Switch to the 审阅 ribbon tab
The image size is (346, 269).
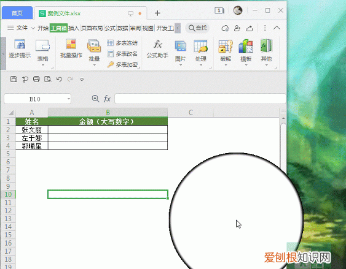click(x=135, y=28)
